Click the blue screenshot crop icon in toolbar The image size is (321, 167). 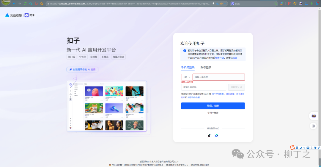click(x=306, y=4)
